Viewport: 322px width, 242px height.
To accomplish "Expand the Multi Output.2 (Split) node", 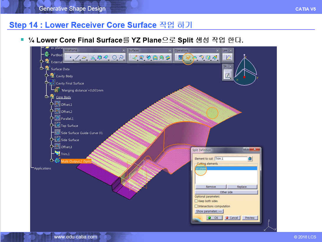I will click(51, 160).
